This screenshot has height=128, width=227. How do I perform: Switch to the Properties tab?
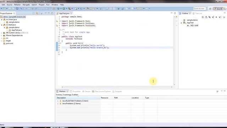(x=75, y=91)
